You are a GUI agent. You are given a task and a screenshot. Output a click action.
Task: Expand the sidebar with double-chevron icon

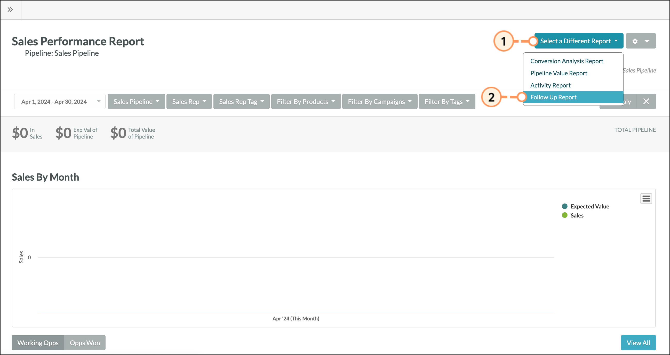(x=10, y=10)
